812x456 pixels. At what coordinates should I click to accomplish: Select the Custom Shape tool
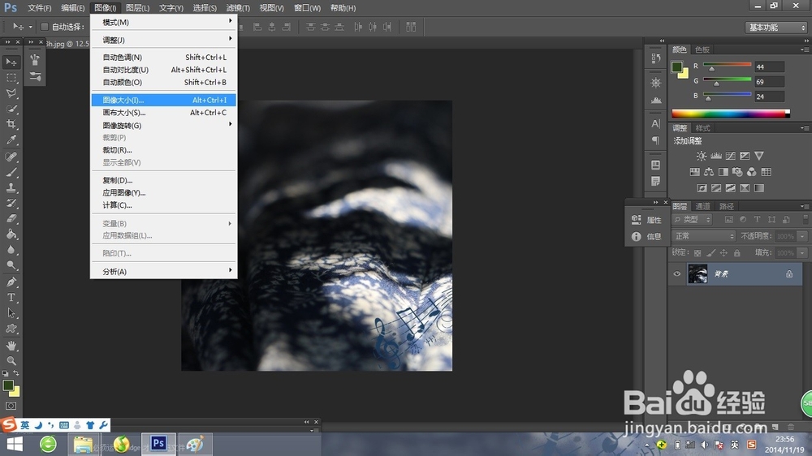[x=11, y=329]
